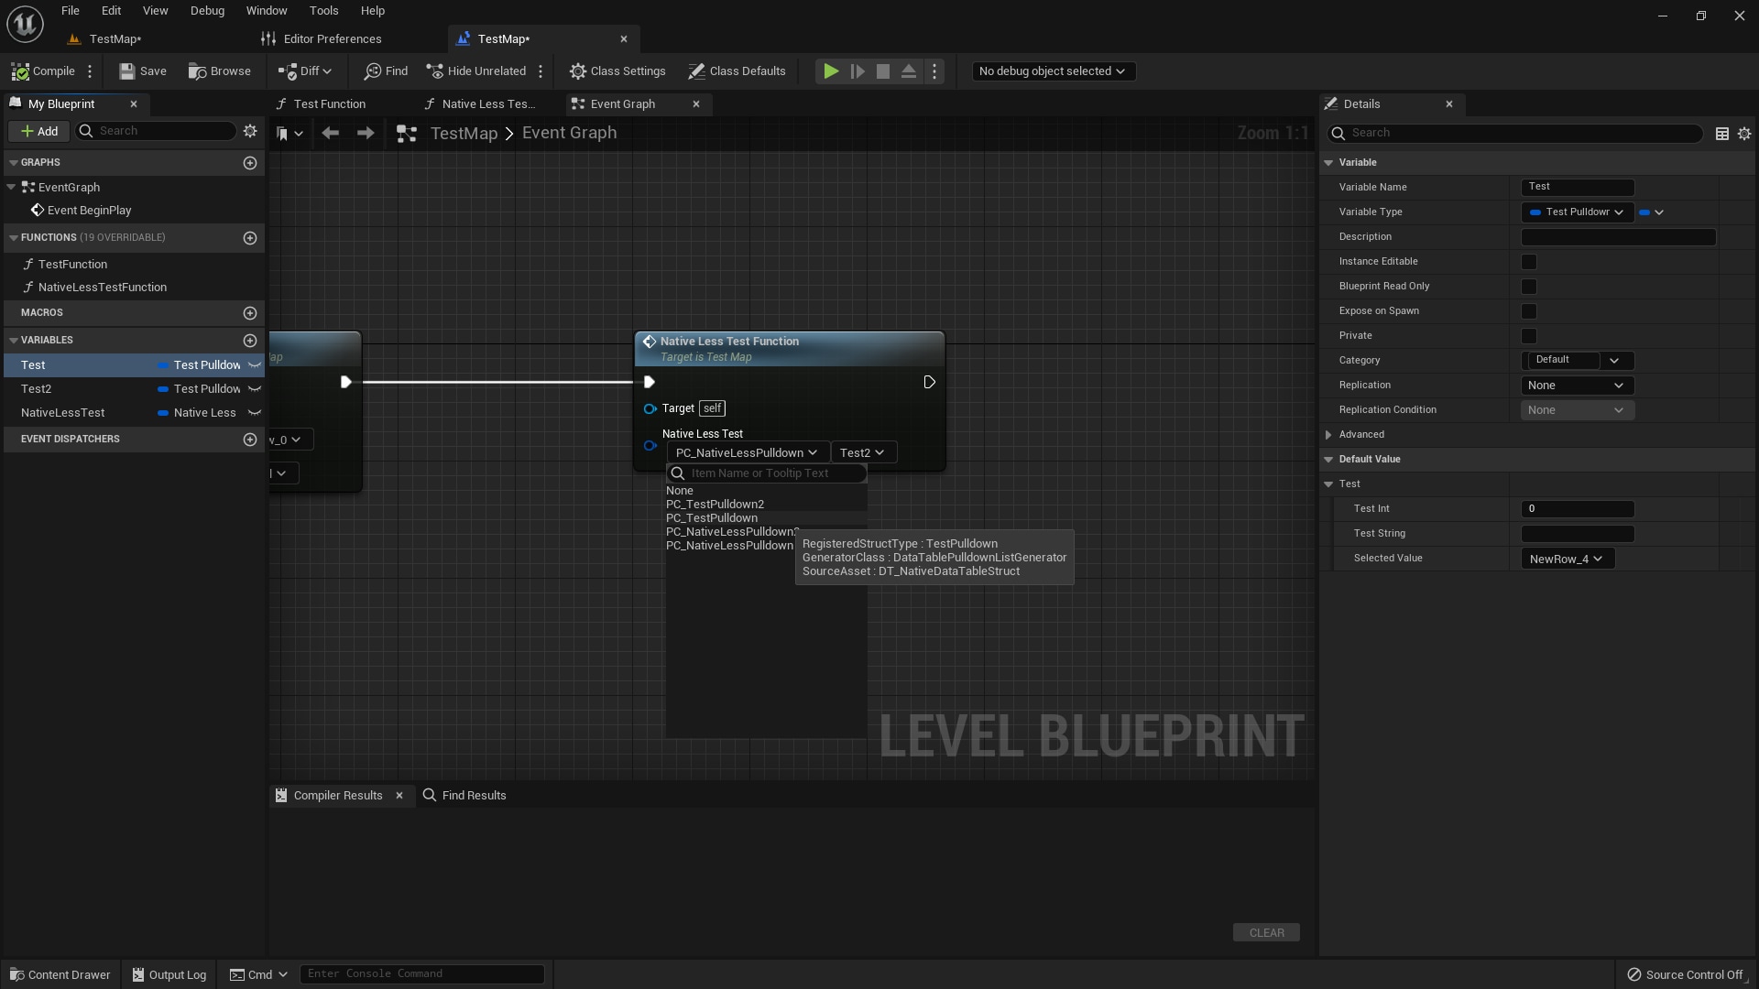Save the current blueprint
Screen dimensions: 1759x989
[x=142, y=71]
